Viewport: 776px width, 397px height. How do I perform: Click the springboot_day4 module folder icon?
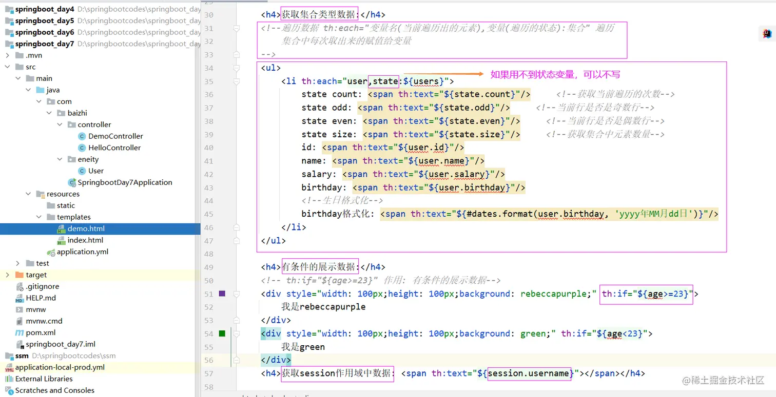click(x=9, y=9)
